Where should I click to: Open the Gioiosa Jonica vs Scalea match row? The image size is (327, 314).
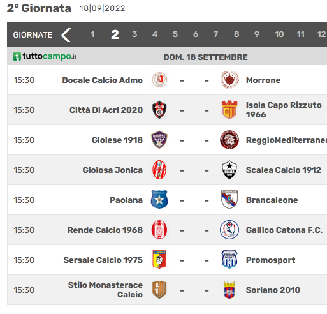167,170
